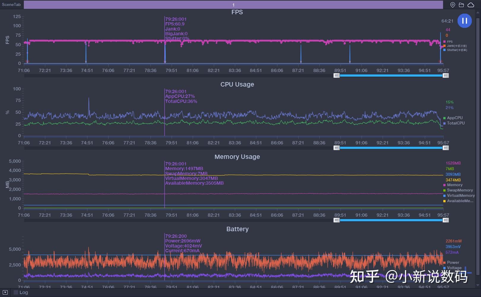This screenshot has width=481, height=297.
Task: Click FPS chart range slider right handle
Action: [x=446, y=76]
